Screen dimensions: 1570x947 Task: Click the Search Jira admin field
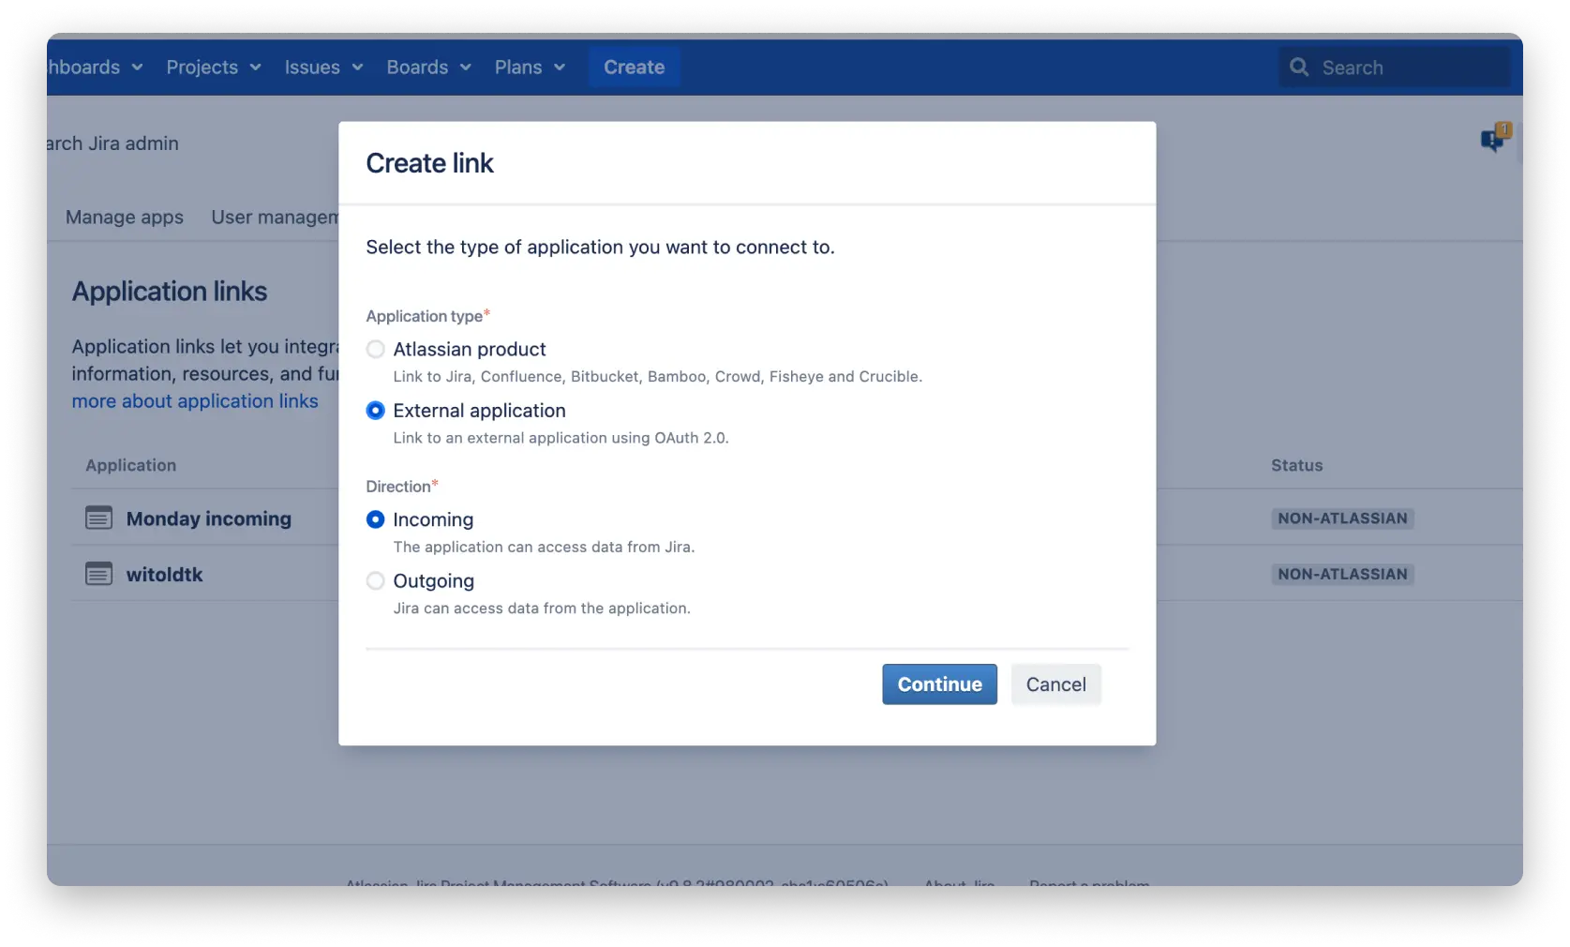(x=112, y=143)
